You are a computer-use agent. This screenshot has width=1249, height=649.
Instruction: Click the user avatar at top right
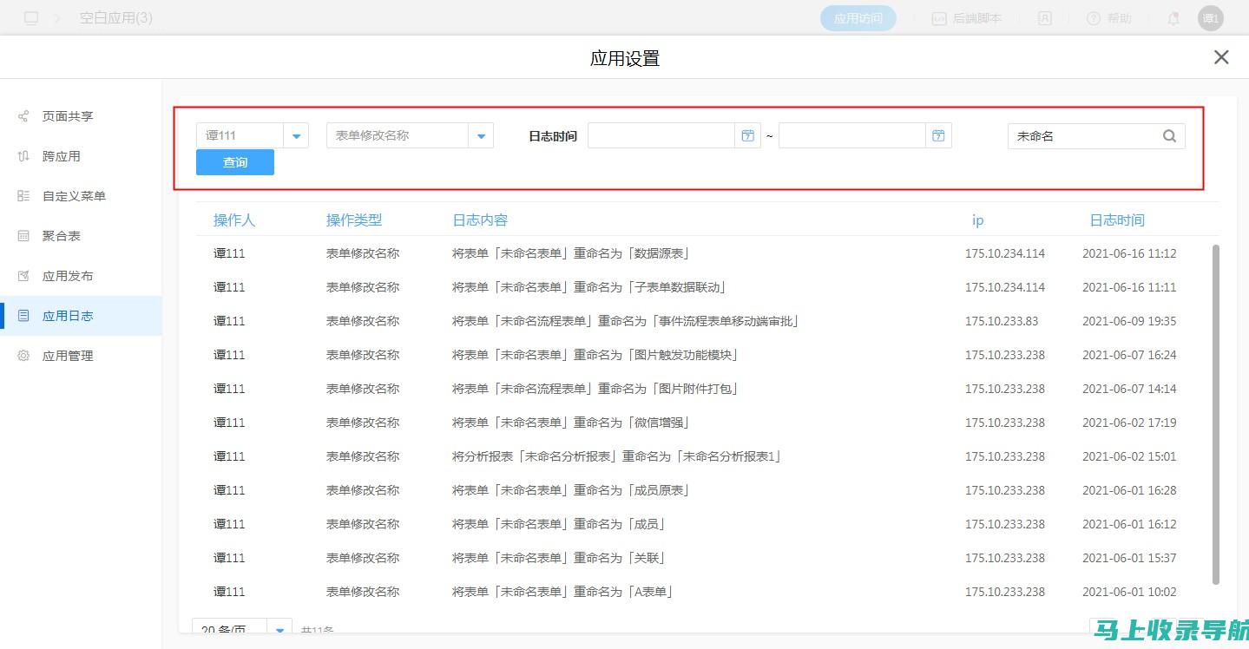coord(1210,18)
